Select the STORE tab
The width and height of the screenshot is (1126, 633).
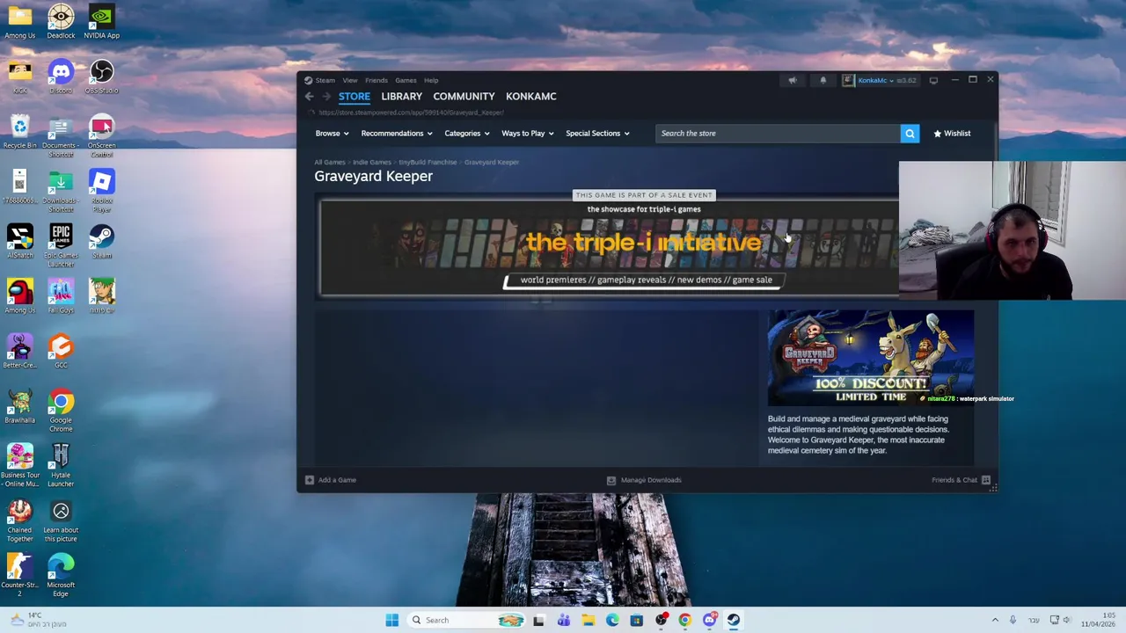(x=355, y=97)
